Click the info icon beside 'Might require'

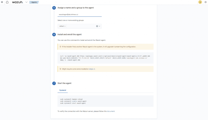(60, 69)
